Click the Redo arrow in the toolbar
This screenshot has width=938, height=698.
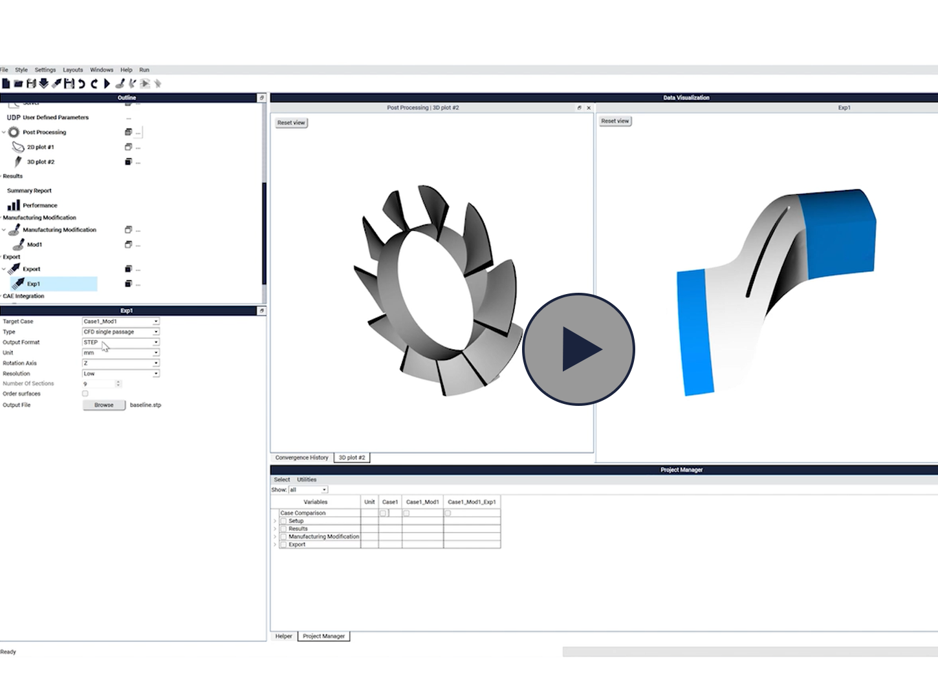tap(94, 83)
